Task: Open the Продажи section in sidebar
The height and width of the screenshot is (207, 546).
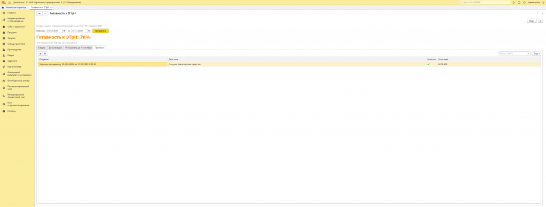Action: click(x=12, y=33)
